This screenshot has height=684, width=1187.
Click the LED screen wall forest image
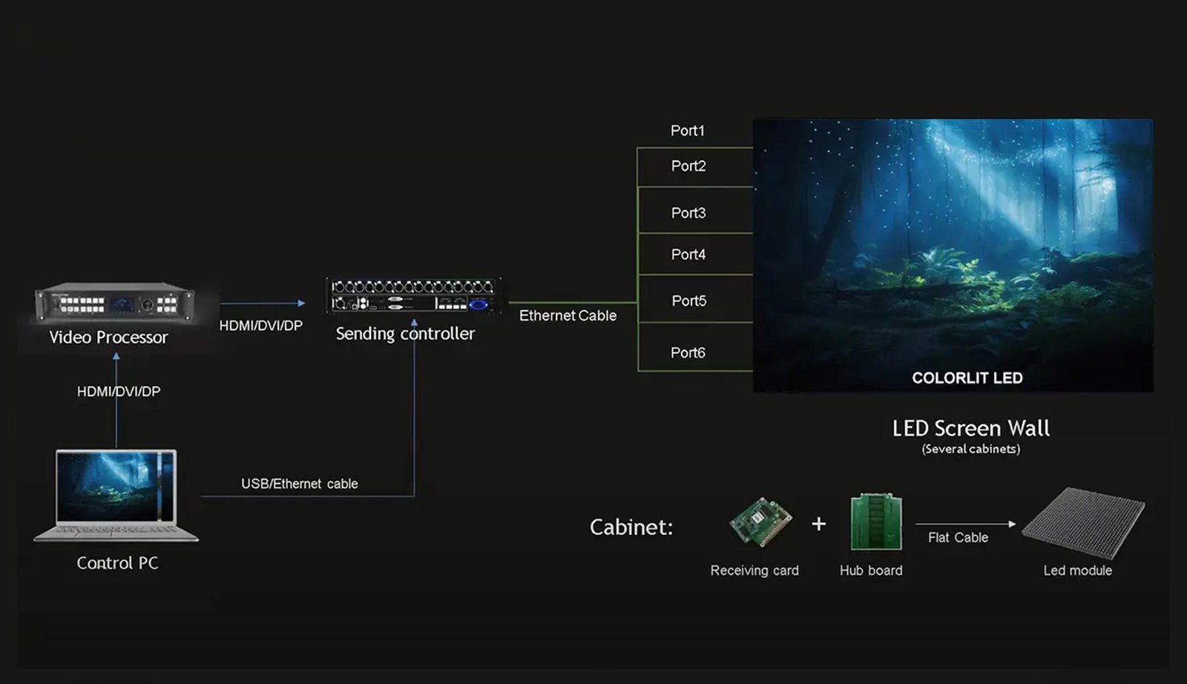pos(953,245)
